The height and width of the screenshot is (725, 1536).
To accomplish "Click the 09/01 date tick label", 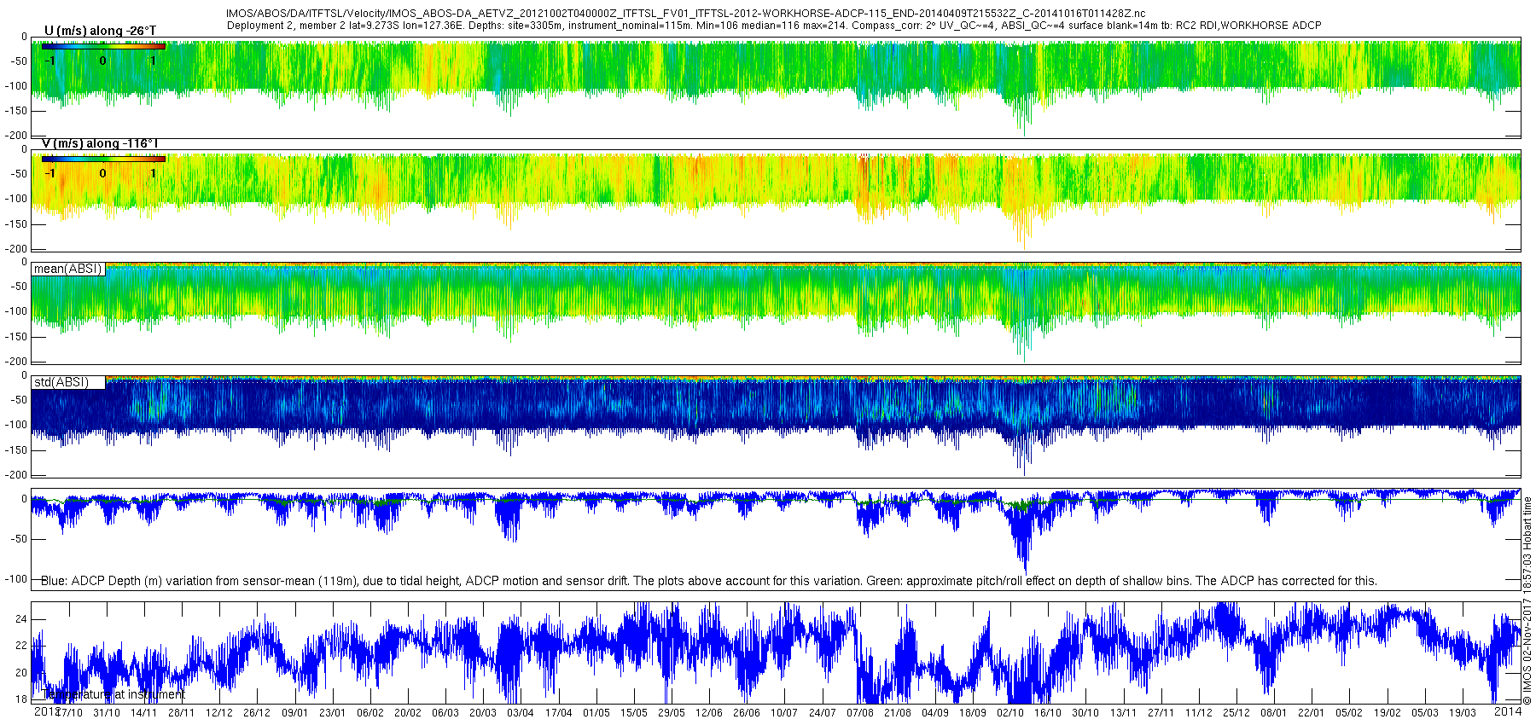I will coord(294,713).
